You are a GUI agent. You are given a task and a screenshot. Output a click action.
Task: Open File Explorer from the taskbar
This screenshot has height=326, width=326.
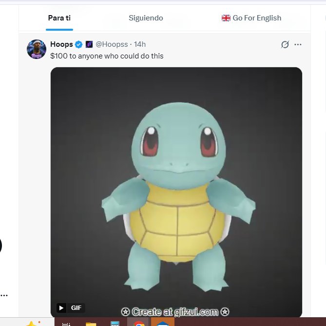pos(91,323)
